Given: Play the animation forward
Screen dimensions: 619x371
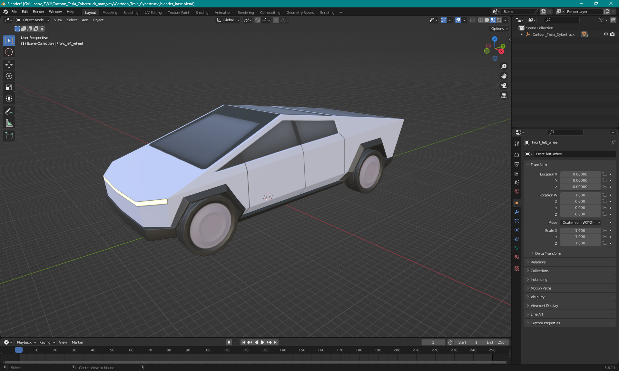Looking at the screenshot, I should click(x=262, y=342).
